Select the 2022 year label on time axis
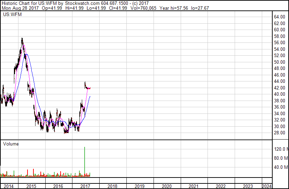 [221, 186]
